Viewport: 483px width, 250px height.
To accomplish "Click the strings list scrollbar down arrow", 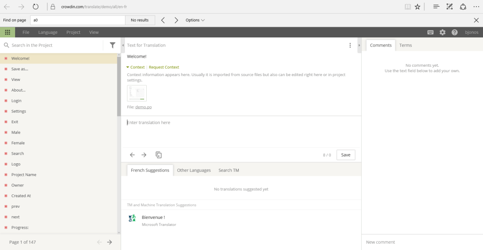I will (119, 233).
